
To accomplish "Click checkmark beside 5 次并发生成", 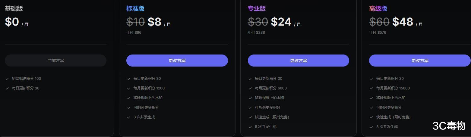I will [x=250, y=127].
